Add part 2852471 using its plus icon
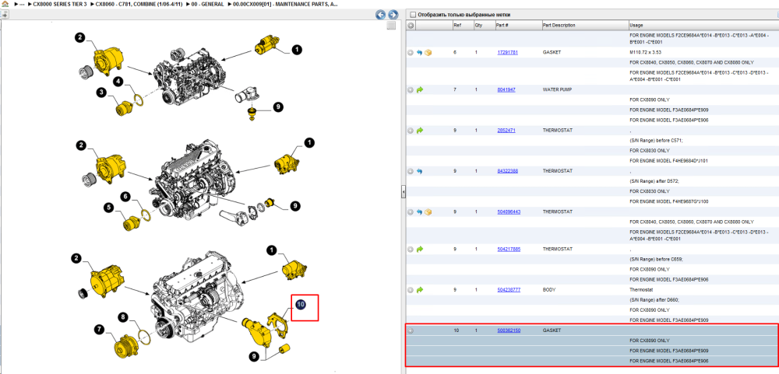Viewport: 779px width, 374px height. pyautogui.click(x=411, y=131)
